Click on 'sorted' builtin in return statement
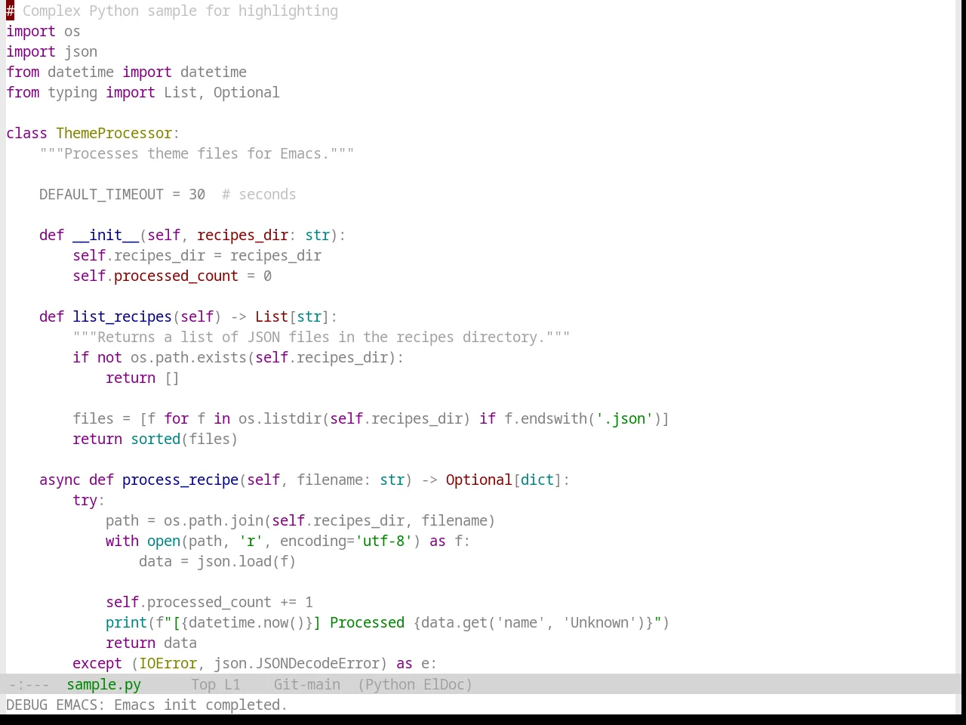This screenshot has height=725, width=966. tap(155, 439)
